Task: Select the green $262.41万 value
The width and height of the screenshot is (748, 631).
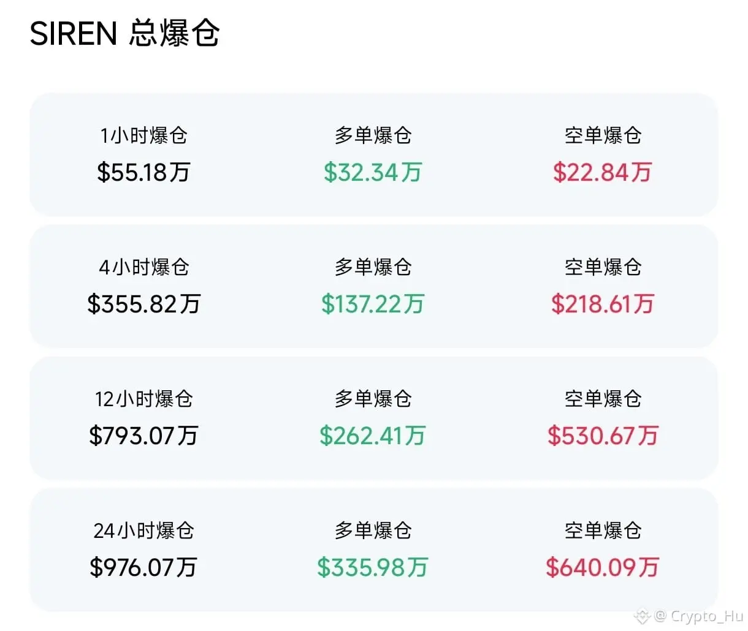Action: tap(373, 436)
